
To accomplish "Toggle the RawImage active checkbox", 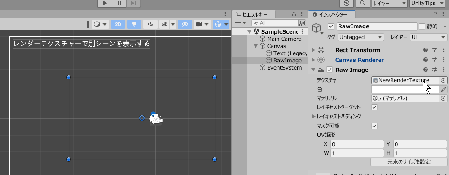I will click(x=331, y=26).
